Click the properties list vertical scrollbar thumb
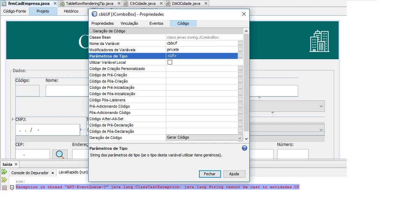Image resolution: width=420 pixels, height=224 pixels. [246, 83]
